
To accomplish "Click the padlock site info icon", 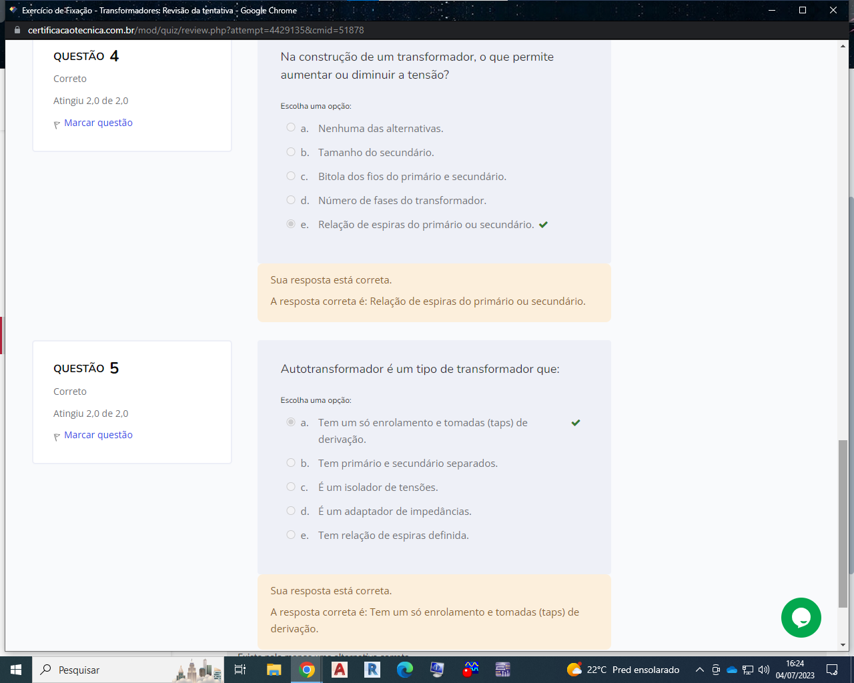I will [17, 30].
